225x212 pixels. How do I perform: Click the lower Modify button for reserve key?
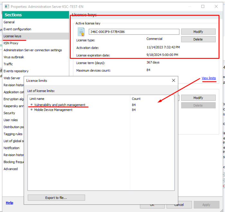click(198, 98)
